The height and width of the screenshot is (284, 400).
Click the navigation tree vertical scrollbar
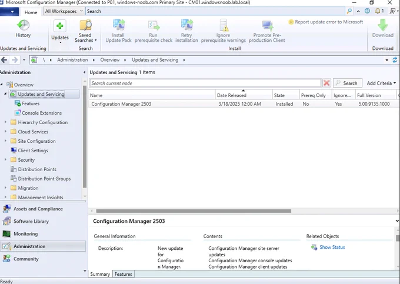point(85,136)
